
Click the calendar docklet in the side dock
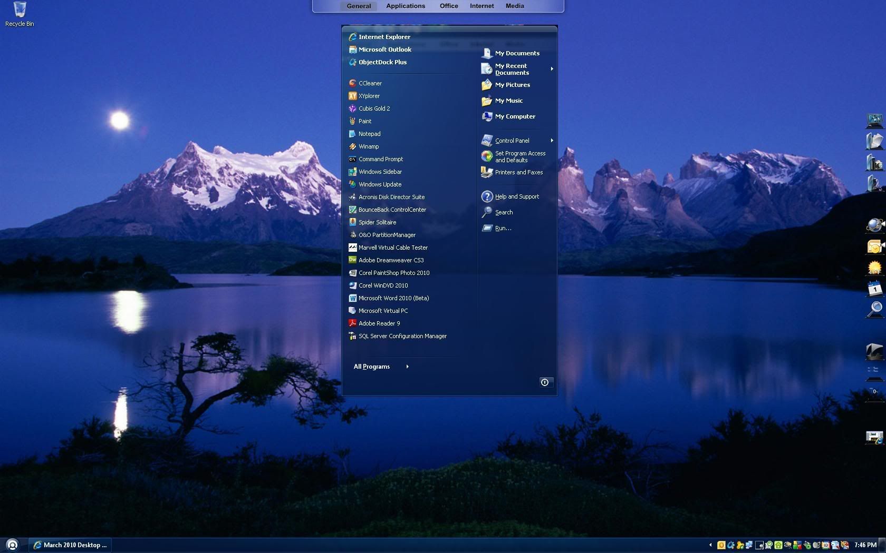click(874, 289)
